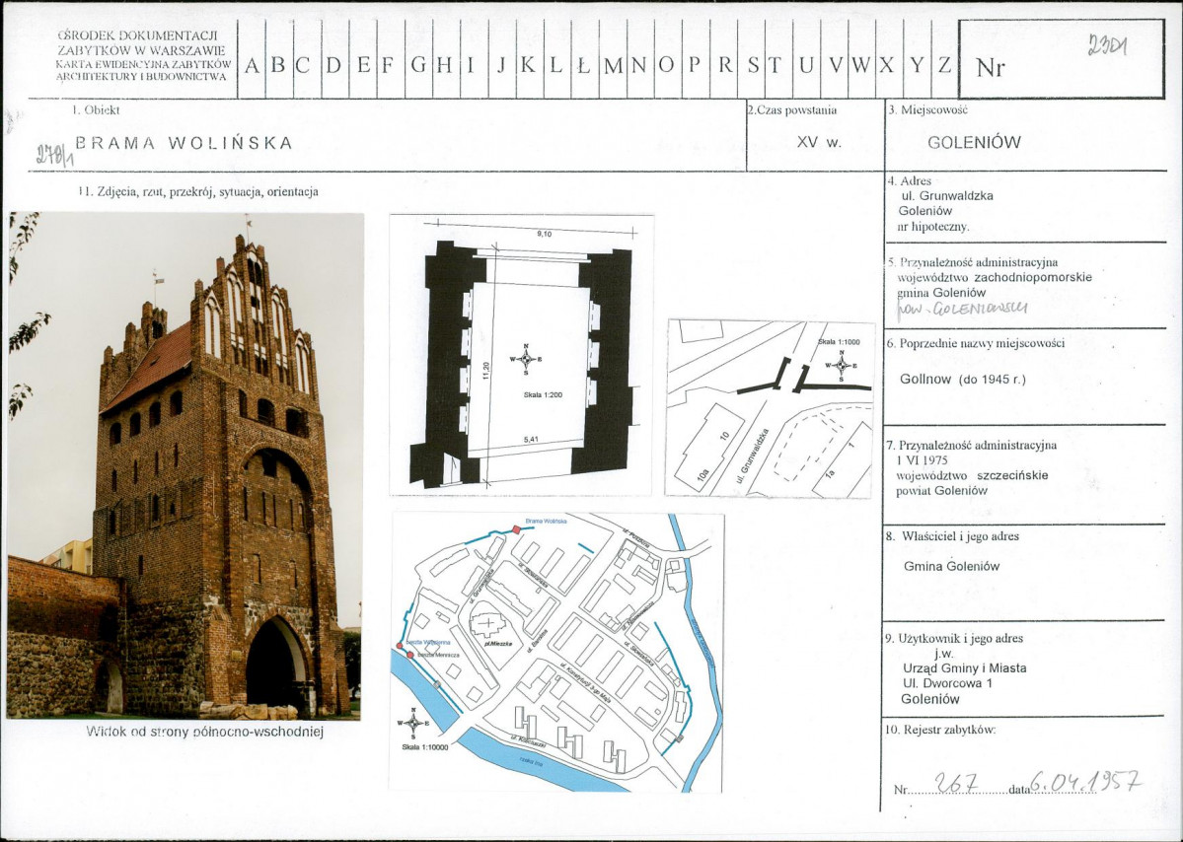Click the handwritten date 6.04.1957
The width and height of the screenshot is (1183, 842).
click(x=1085, y=783)
